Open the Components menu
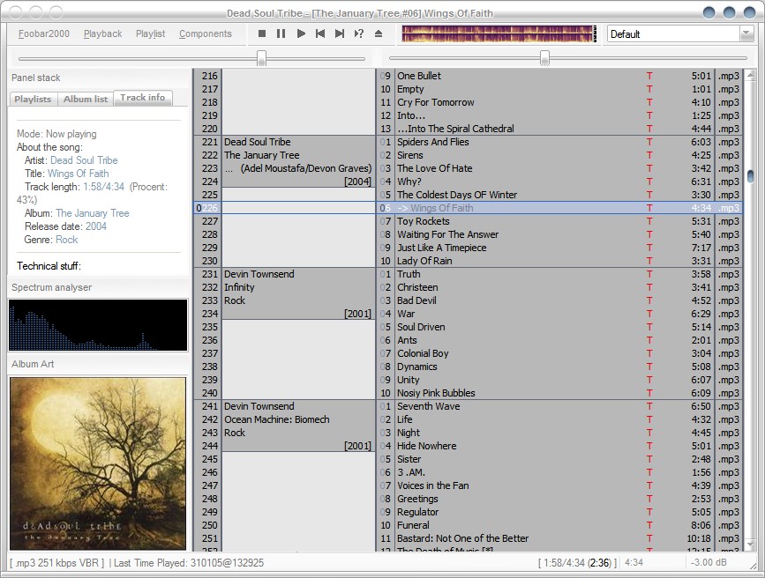The width and height of the screenshot is (765, 578). 206,33
